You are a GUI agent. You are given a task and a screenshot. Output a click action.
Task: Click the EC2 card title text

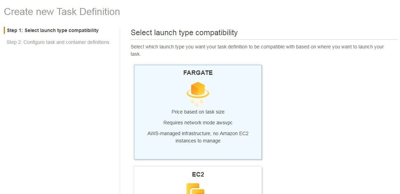tap(198, 174)
